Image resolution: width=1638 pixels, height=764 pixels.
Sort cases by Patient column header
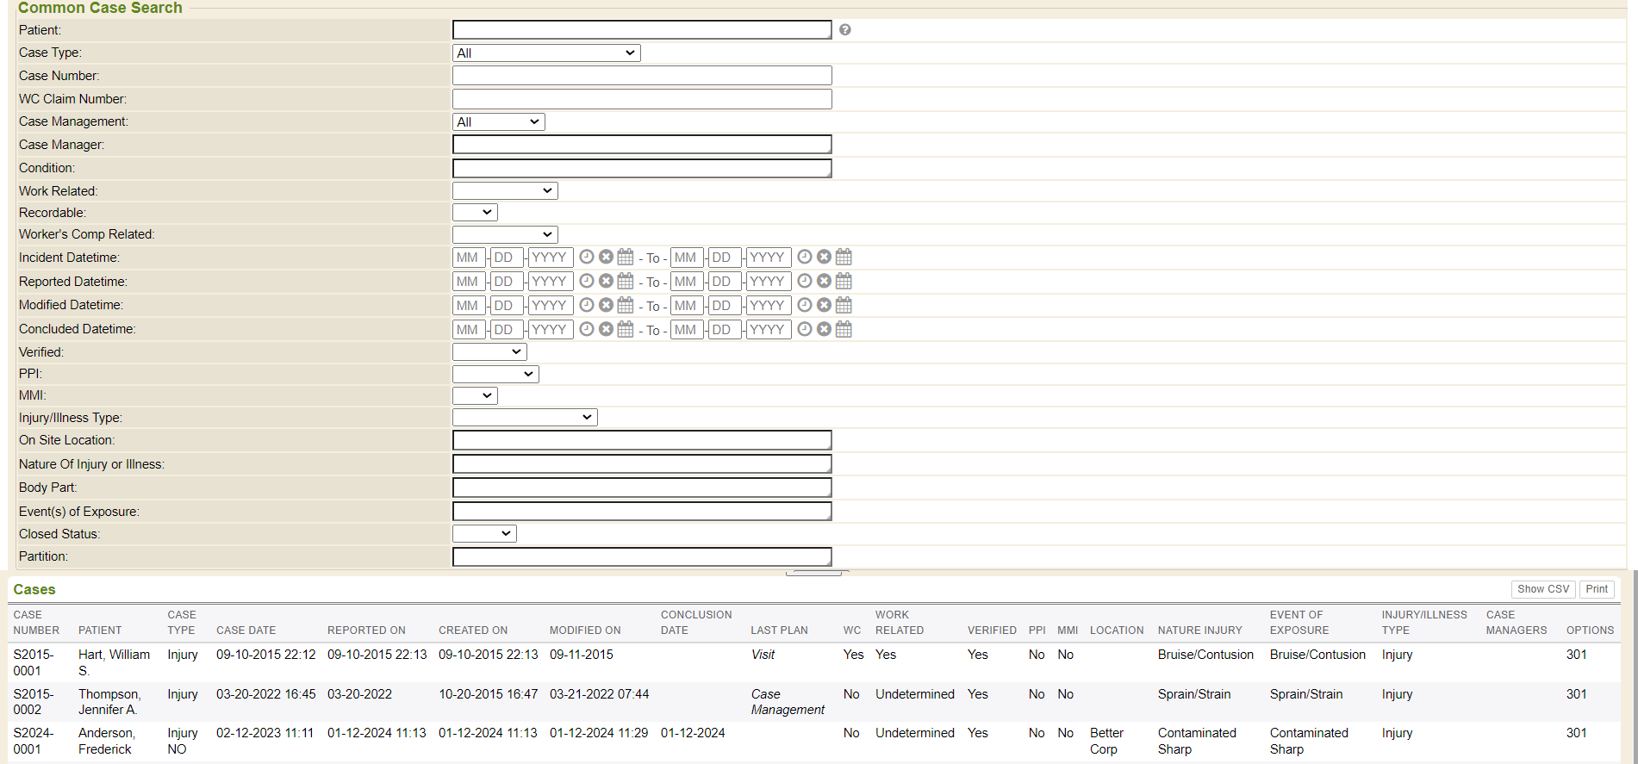coord(100,630)
